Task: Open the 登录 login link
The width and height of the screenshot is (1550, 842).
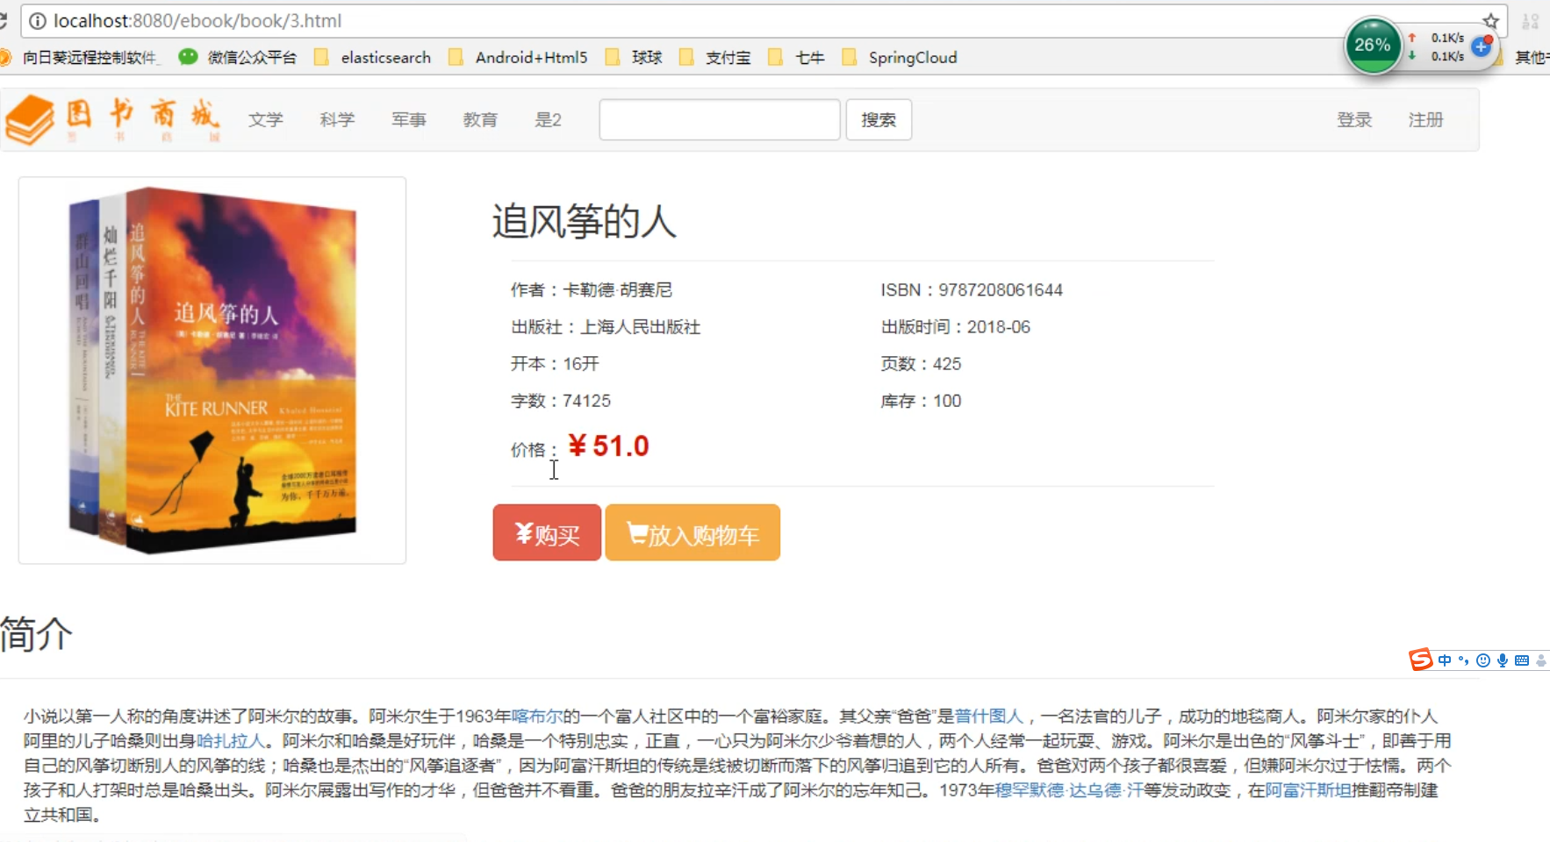Action: (x=1354, y=120)
